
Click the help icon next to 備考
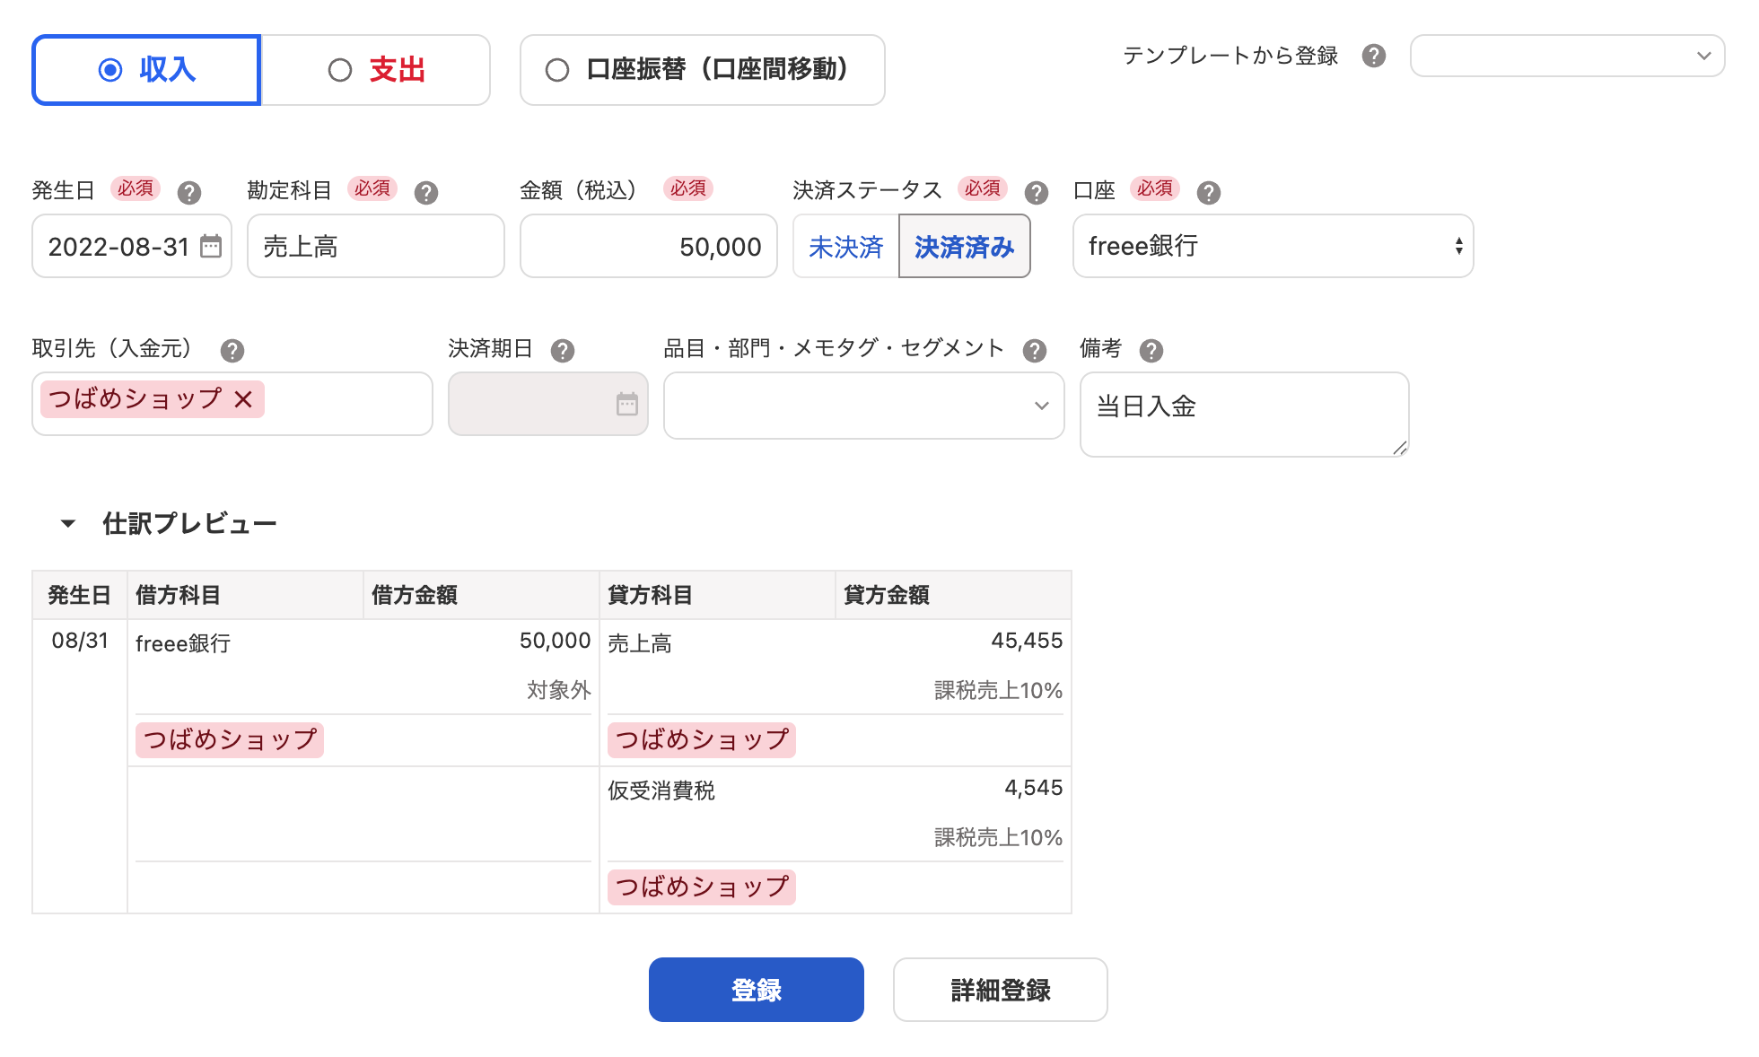1151,350
